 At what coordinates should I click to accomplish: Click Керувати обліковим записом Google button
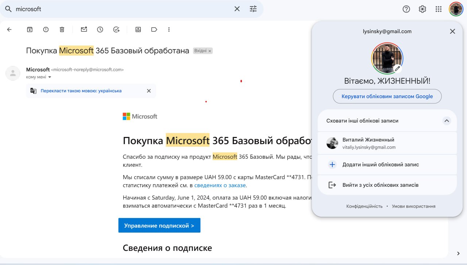click(387, 96)
